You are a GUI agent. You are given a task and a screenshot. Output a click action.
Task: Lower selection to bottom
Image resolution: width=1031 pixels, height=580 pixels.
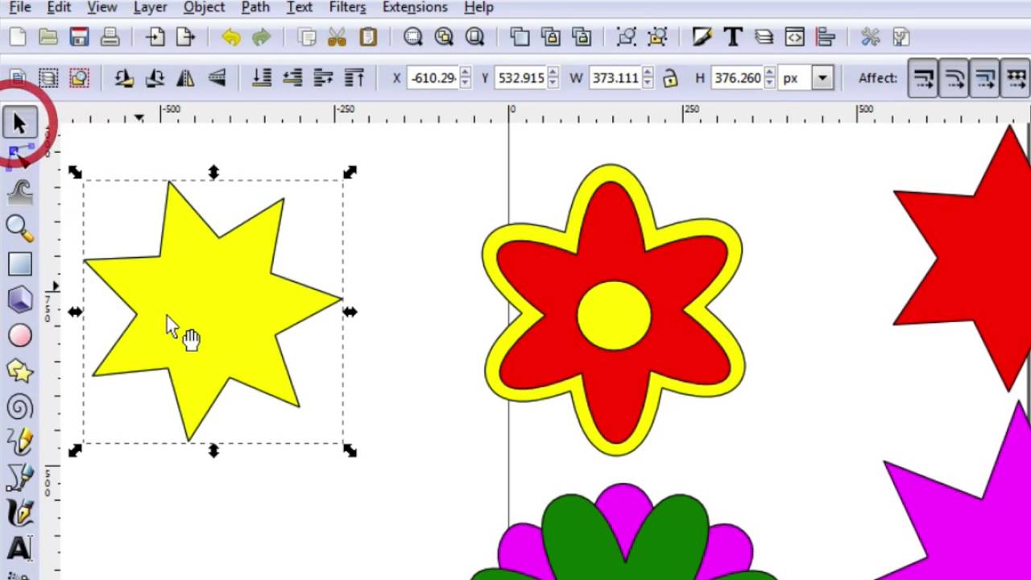[x=262, y=78]
